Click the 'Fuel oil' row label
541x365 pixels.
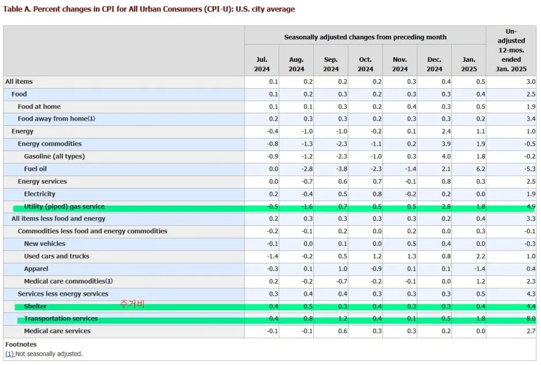click(35, 169)
